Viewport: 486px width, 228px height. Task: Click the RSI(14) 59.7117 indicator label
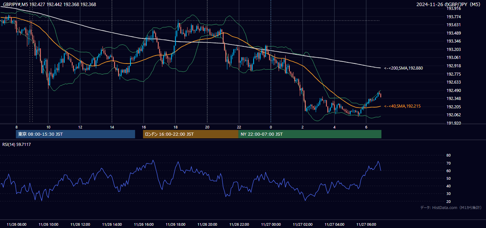click(17, 144)
